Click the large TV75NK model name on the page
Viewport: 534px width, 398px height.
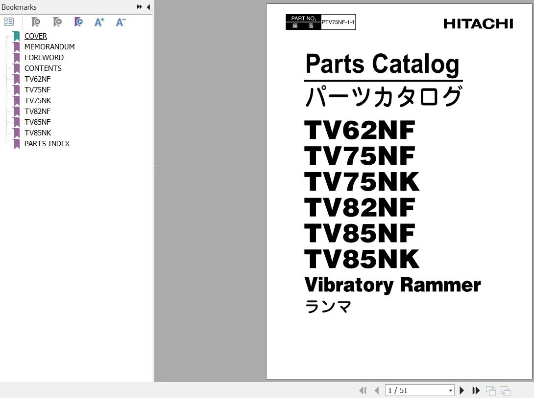362,182
